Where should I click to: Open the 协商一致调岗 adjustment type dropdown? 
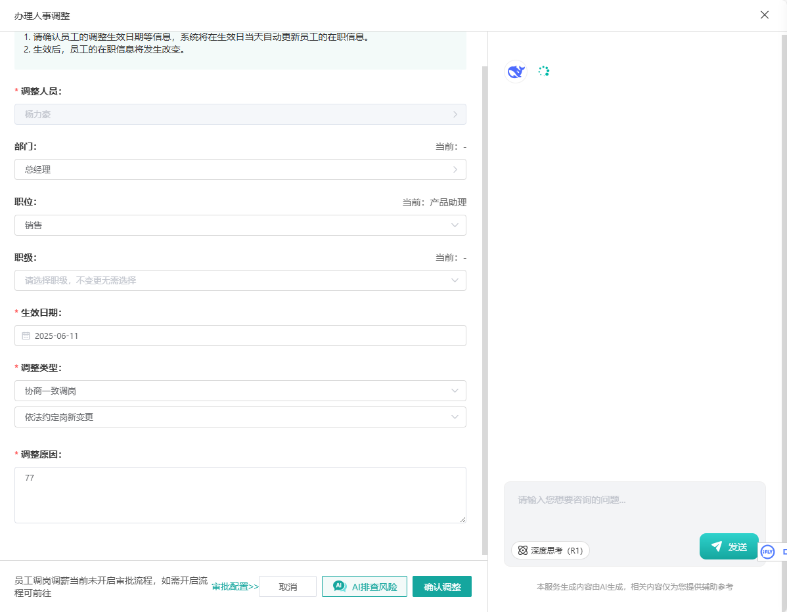pos(240,391)
